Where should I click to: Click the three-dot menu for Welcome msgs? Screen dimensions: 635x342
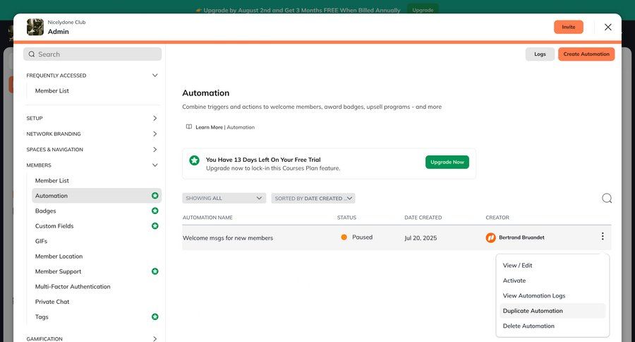tap(603, 236)
